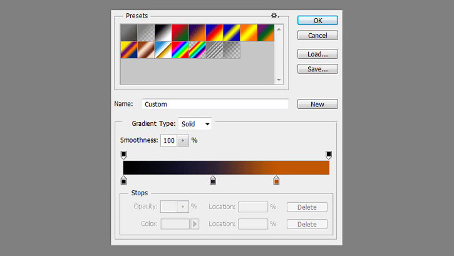Image resolution: width=454 pixels, height=256 pixels.
Task: Click the presets scrollbar up arrow
Action: (279, 29)
